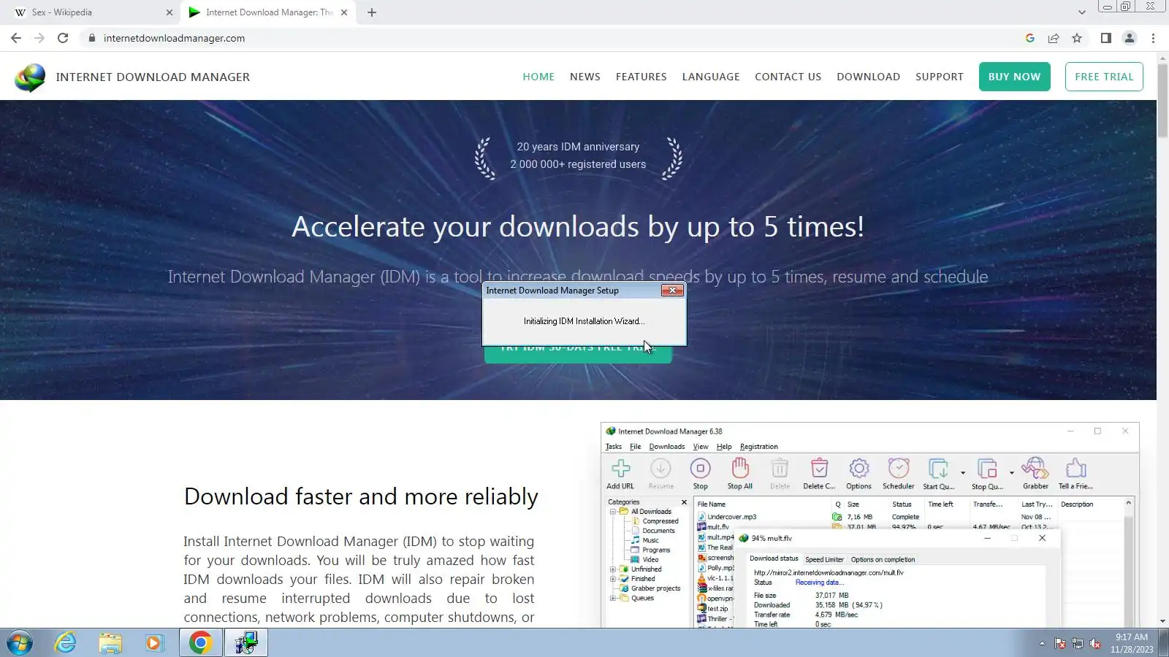Open the DOWNLOAD nav item

pos(869,77)
